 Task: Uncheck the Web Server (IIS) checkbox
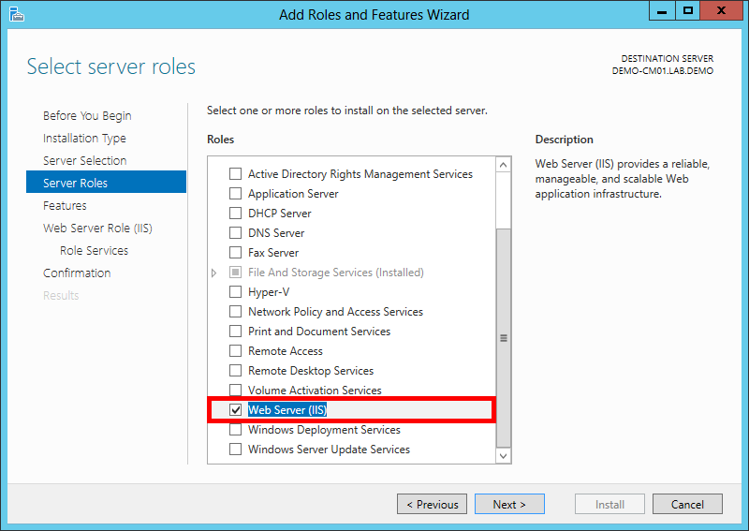tap(236, 410)
